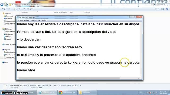Screen dimensions: 170x95
Task: Open the Archivo menu in Bloc de notas
Action: 20,21
